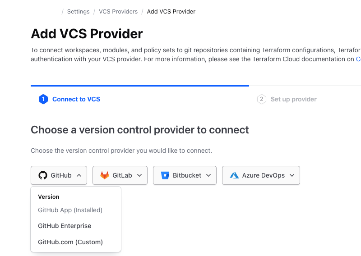Click the gray step 2 hexagon icon
Viewport: 361px width, 256px height.
click(261, 99)
